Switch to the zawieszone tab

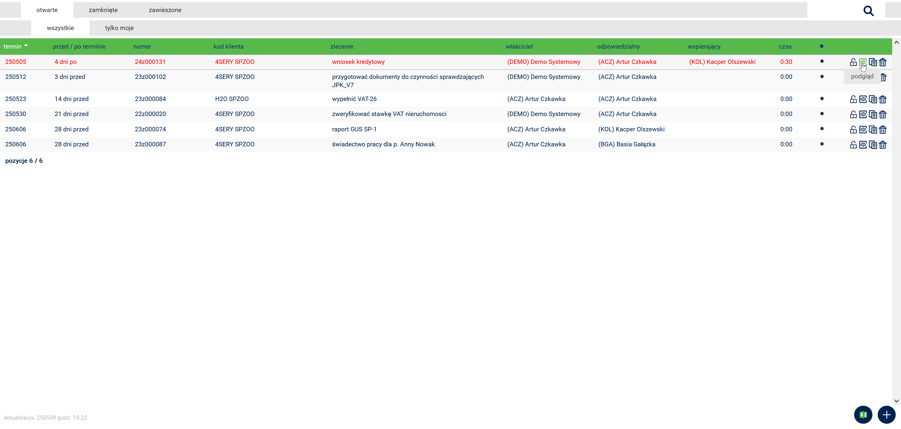tap(165, 10)
